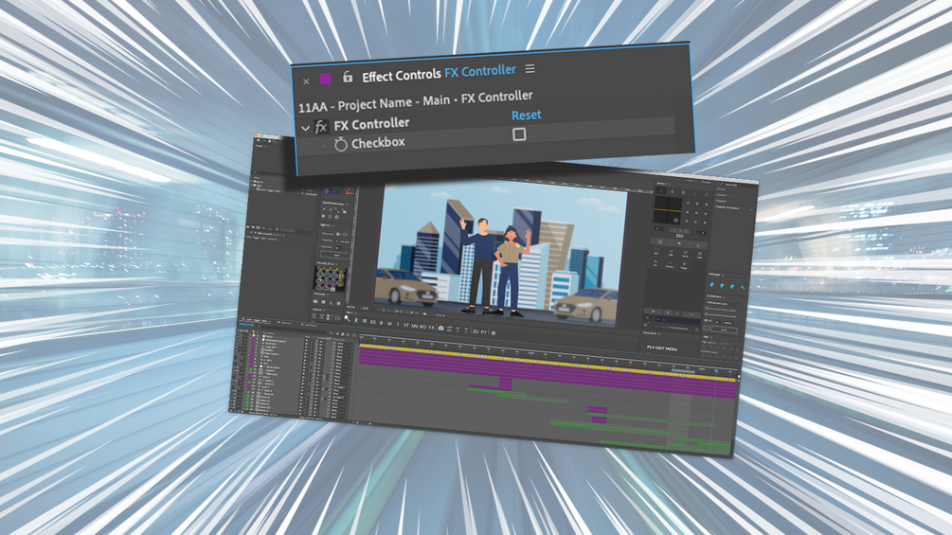Viewport: 952px width, 535px height.
Task: Close the Effect Controls panel
Action: tap(306, 81)
